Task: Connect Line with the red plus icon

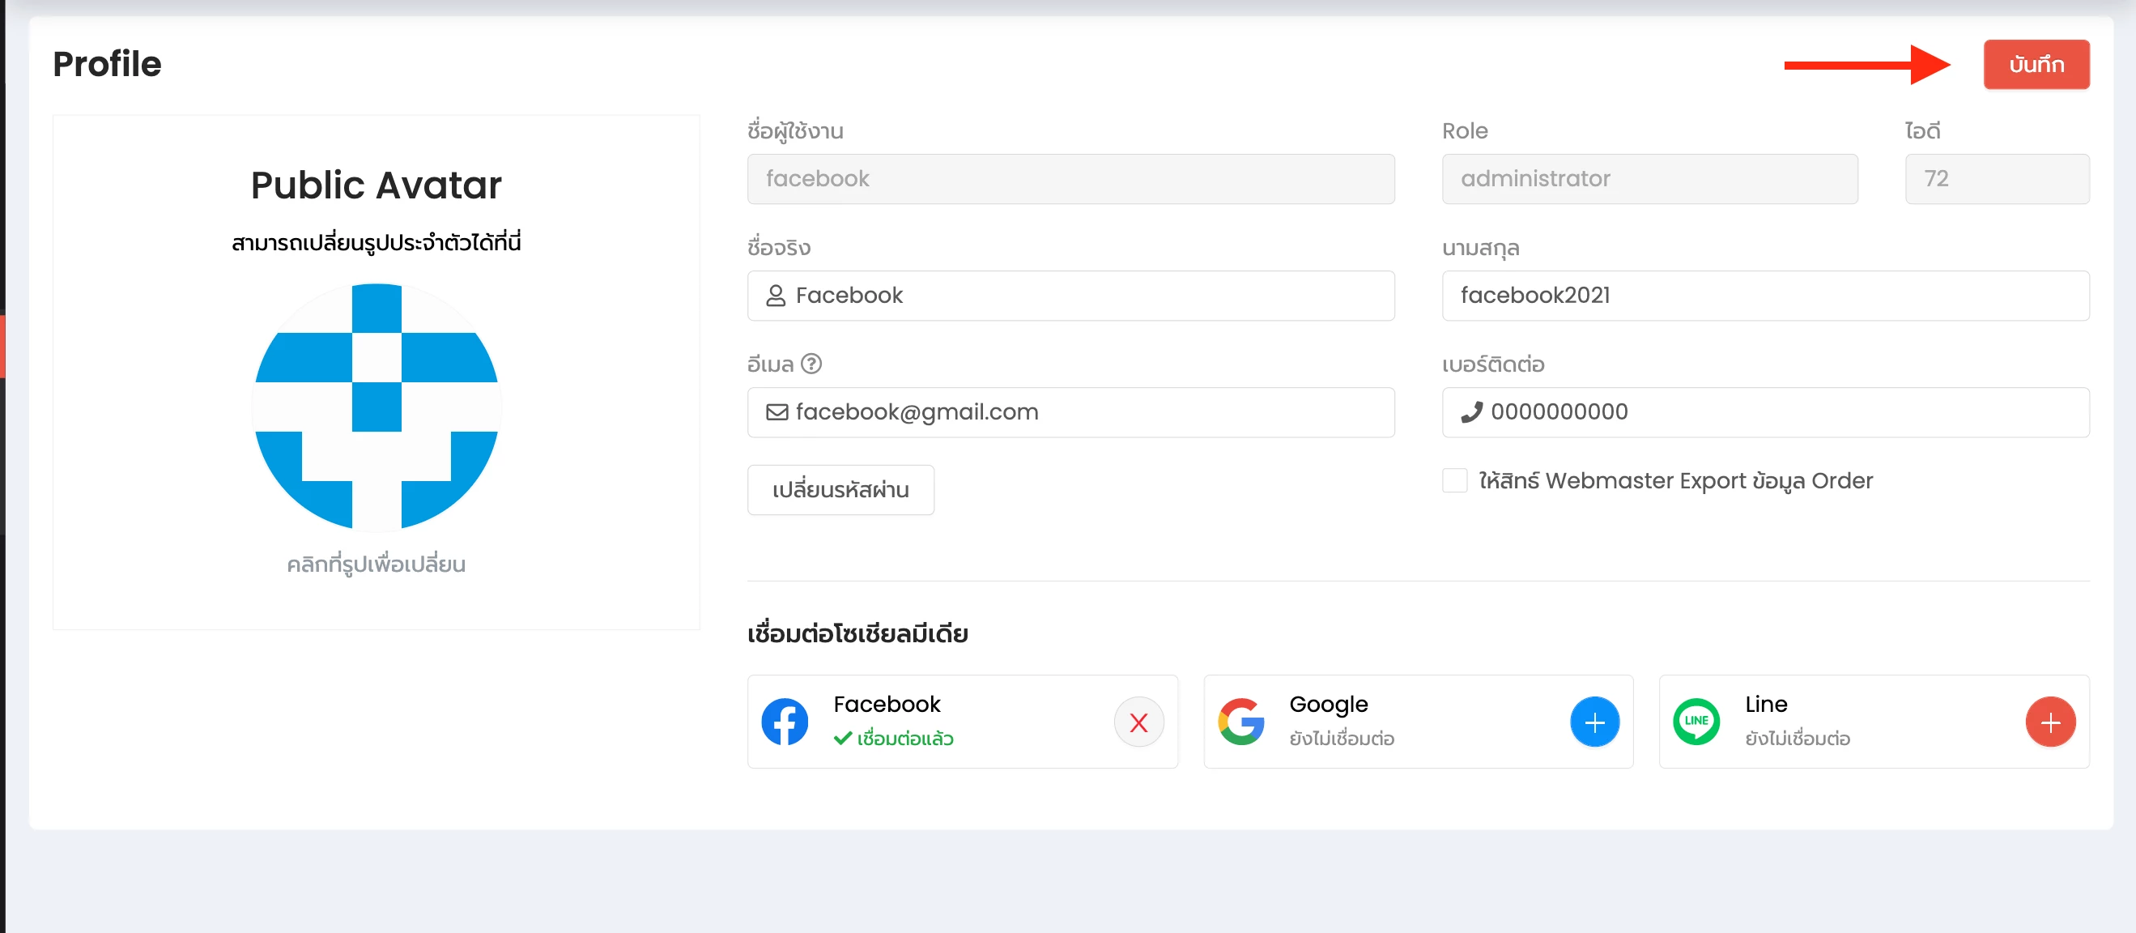Action: tap(2049, 722)
